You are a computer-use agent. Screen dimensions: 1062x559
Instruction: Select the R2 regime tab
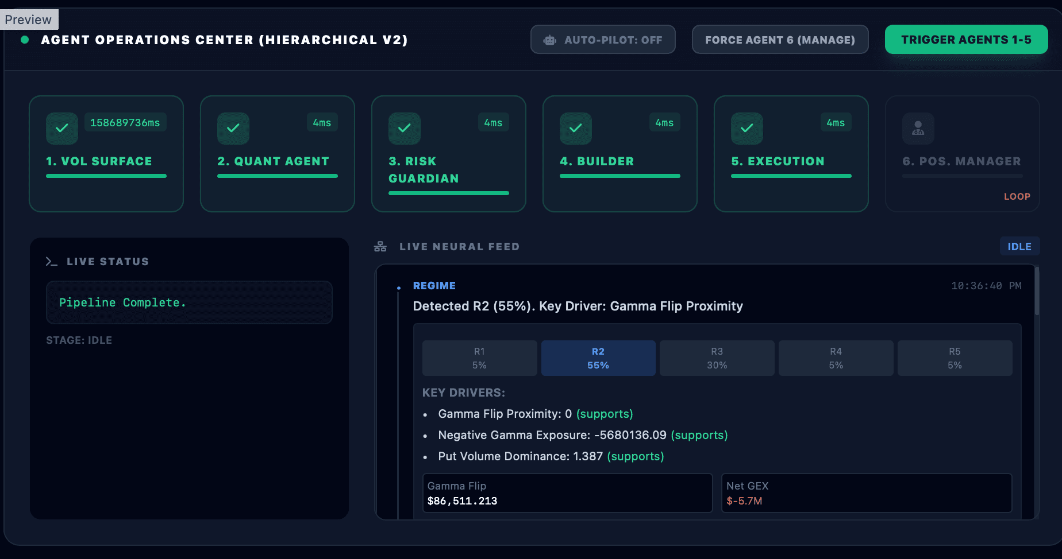coord(598,358)
